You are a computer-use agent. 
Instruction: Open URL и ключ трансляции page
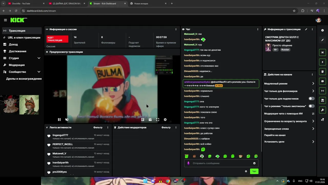22,38
